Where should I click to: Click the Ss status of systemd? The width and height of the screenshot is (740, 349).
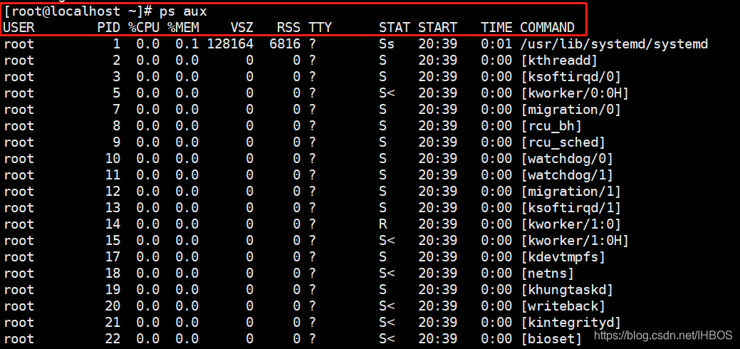(x=387, y=44)
